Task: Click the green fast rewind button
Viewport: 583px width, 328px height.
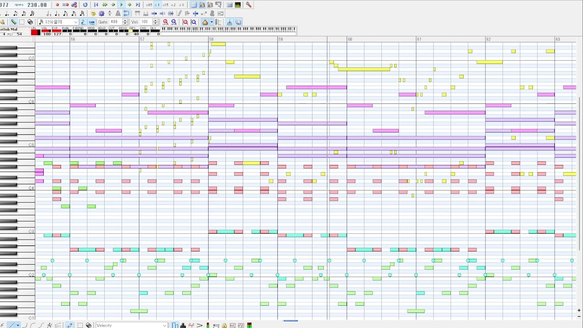Action: tap(105, 5)
